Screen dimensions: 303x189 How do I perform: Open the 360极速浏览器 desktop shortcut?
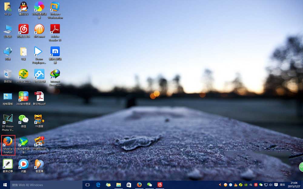click(39, 10)
